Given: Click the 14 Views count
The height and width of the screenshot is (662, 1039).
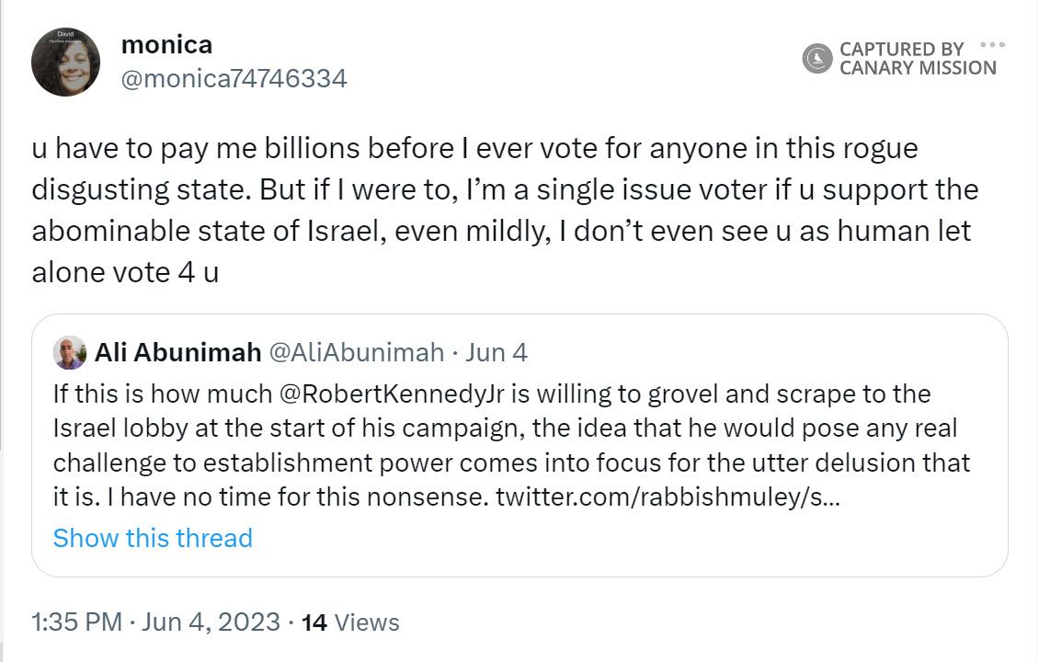Looking at the screenshot, I should tap(350, 622).
